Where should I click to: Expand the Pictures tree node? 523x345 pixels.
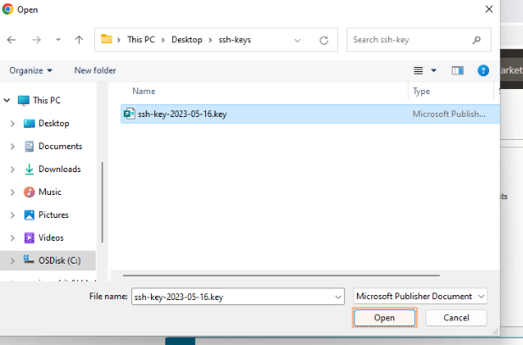pos(13,215)
